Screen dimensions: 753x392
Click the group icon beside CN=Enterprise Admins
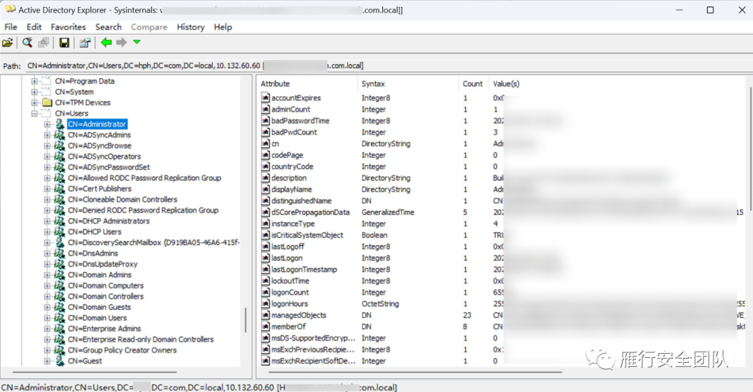[59, 329]
